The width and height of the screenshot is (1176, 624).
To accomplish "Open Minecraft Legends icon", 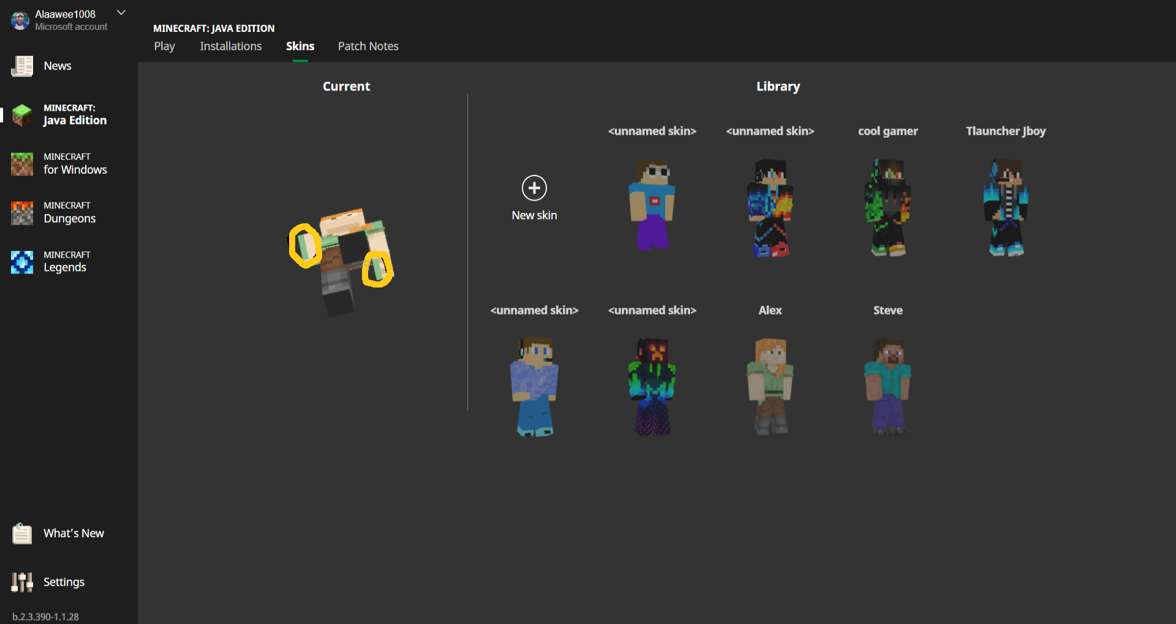I will click(22, 262).
